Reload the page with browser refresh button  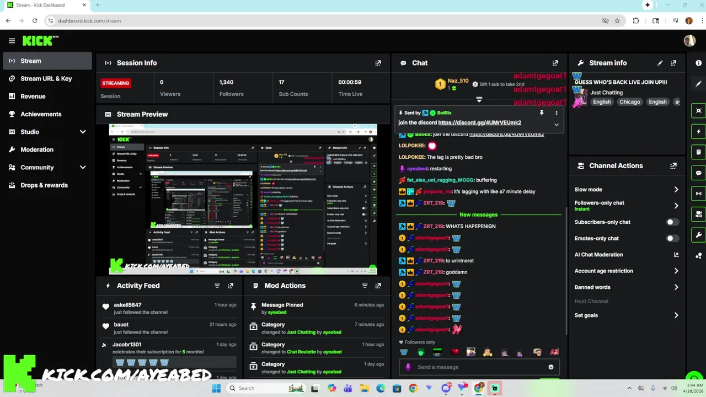coord(35,21)
